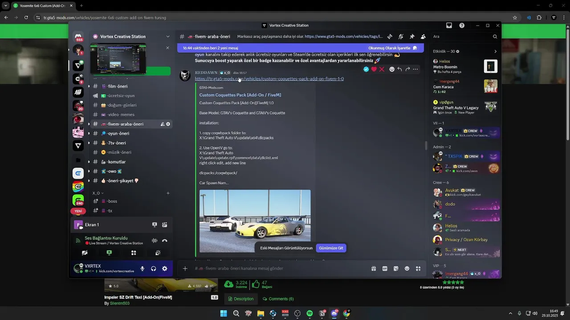Open the video-memes channel
Viewport: 570px width, 320px height.
point(131,115)
